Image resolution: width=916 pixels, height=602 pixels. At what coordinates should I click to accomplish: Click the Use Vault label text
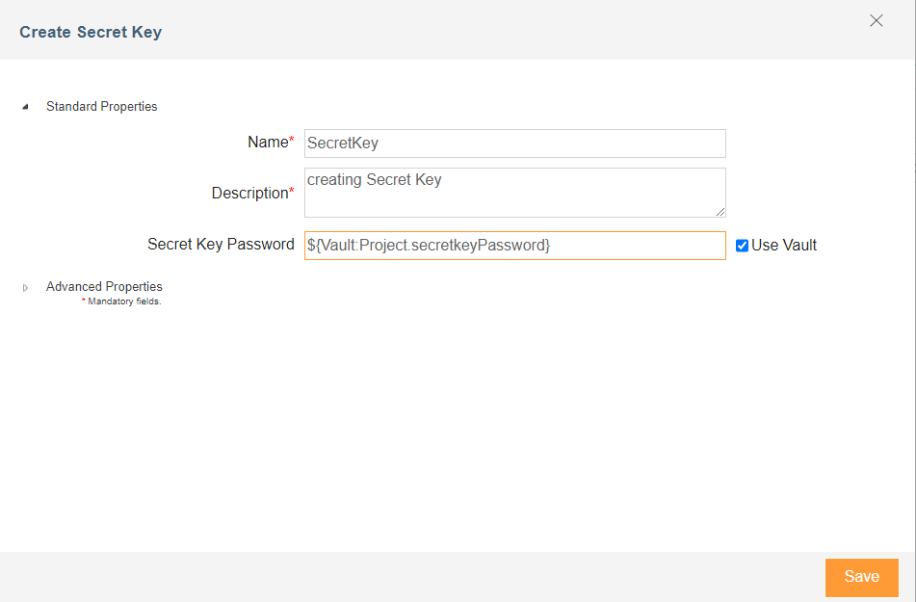(x=784, y=246)
